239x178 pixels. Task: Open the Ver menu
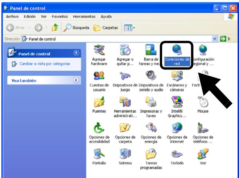tap(44, 16)
